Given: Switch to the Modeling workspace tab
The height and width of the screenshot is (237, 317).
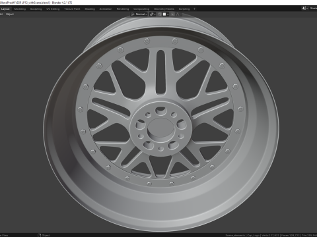Looking at the screenshot, I should [20, 9].
